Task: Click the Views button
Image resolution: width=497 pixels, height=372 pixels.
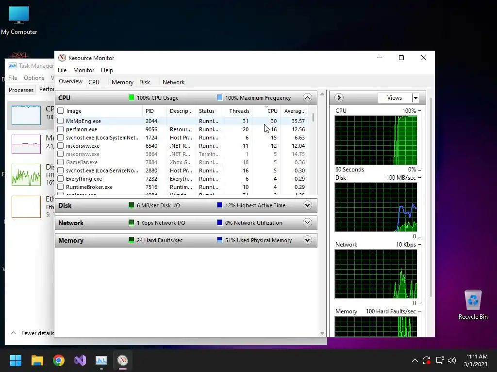Action: click(395, 98)
